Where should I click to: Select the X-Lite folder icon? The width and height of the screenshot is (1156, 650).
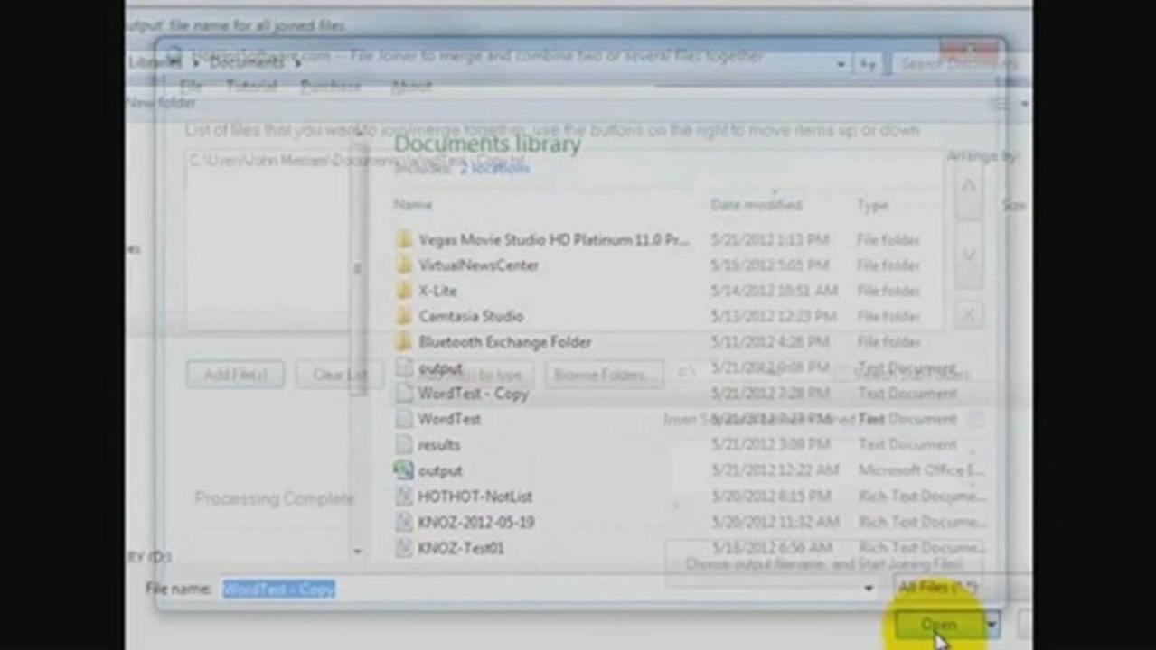coord(404,291)
